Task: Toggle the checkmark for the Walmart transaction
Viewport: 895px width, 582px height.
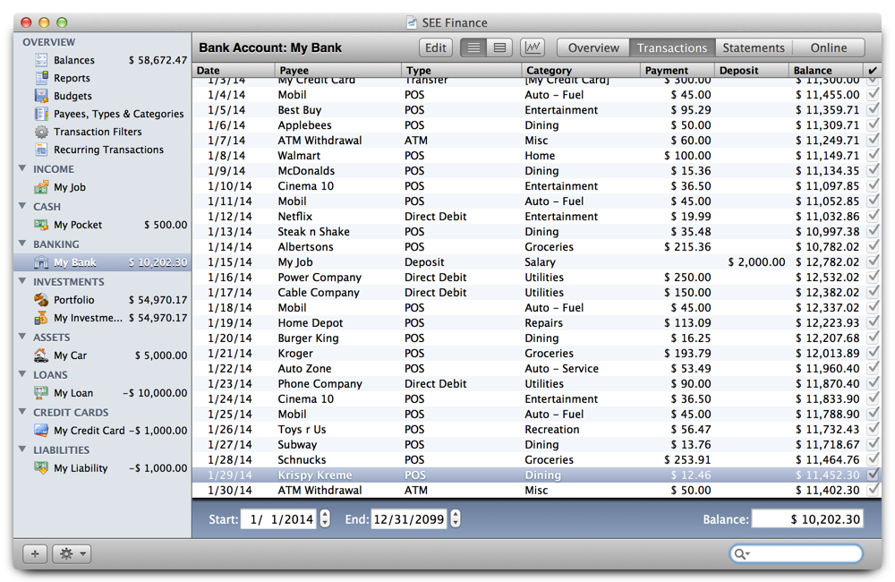Action: [x=874, y=155]
